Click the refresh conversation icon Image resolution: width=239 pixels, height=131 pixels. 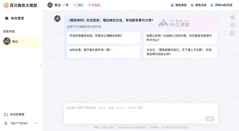[x=232, y=25]
